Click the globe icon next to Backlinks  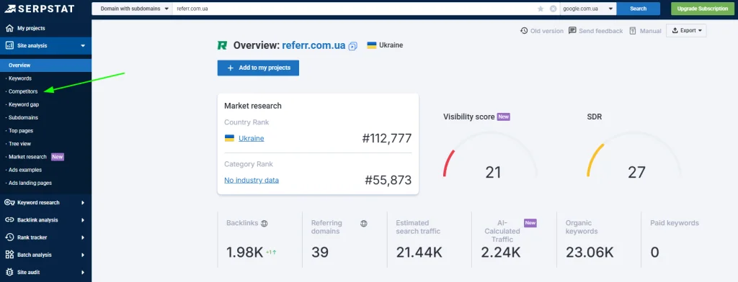click(x=264, y=223)
